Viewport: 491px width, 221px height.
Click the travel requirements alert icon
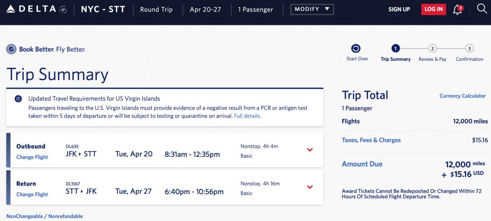tap(18, 99)
